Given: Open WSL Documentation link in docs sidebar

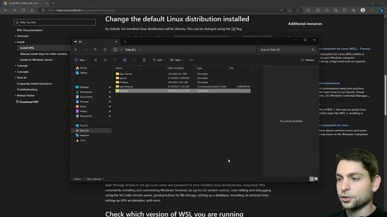Looking at the screenshot, I should click(x=30, y=30).
